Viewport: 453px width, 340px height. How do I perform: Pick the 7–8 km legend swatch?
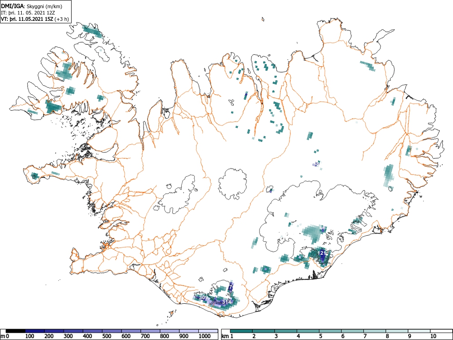point(375,331)
